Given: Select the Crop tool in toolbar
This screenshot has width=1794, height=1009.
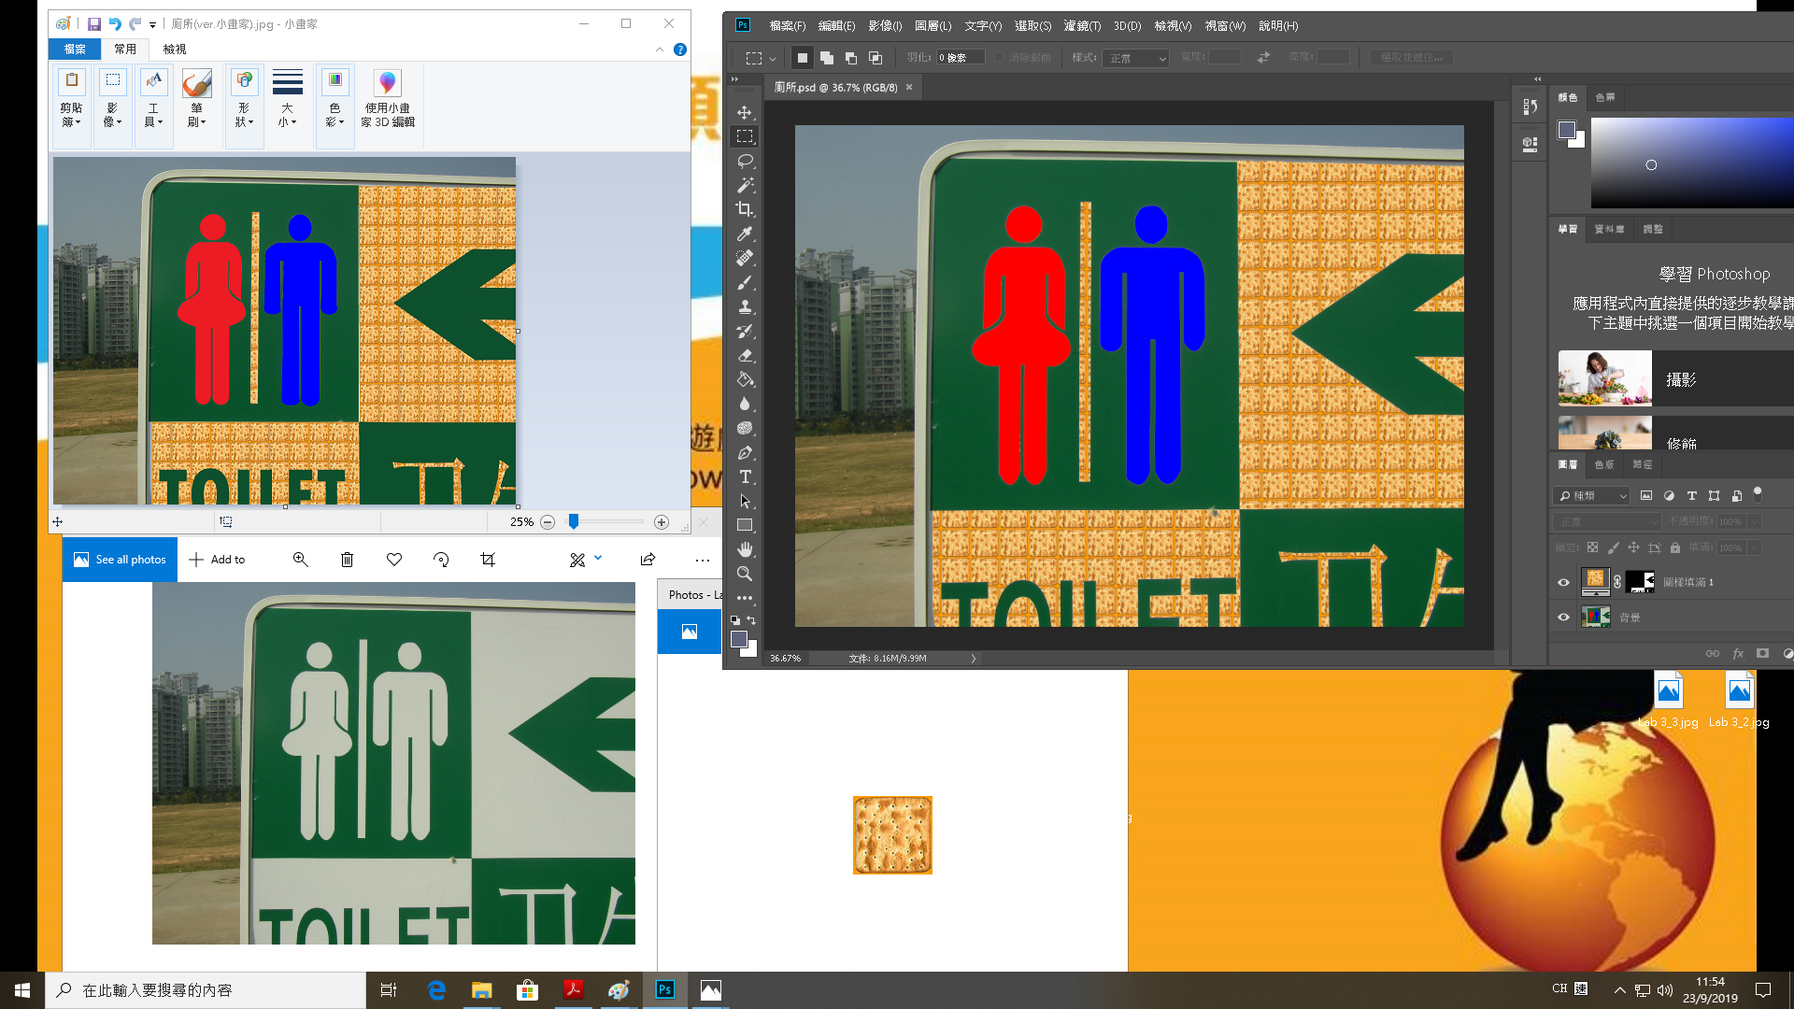Looking at the screenshot, I should (744, 209).
